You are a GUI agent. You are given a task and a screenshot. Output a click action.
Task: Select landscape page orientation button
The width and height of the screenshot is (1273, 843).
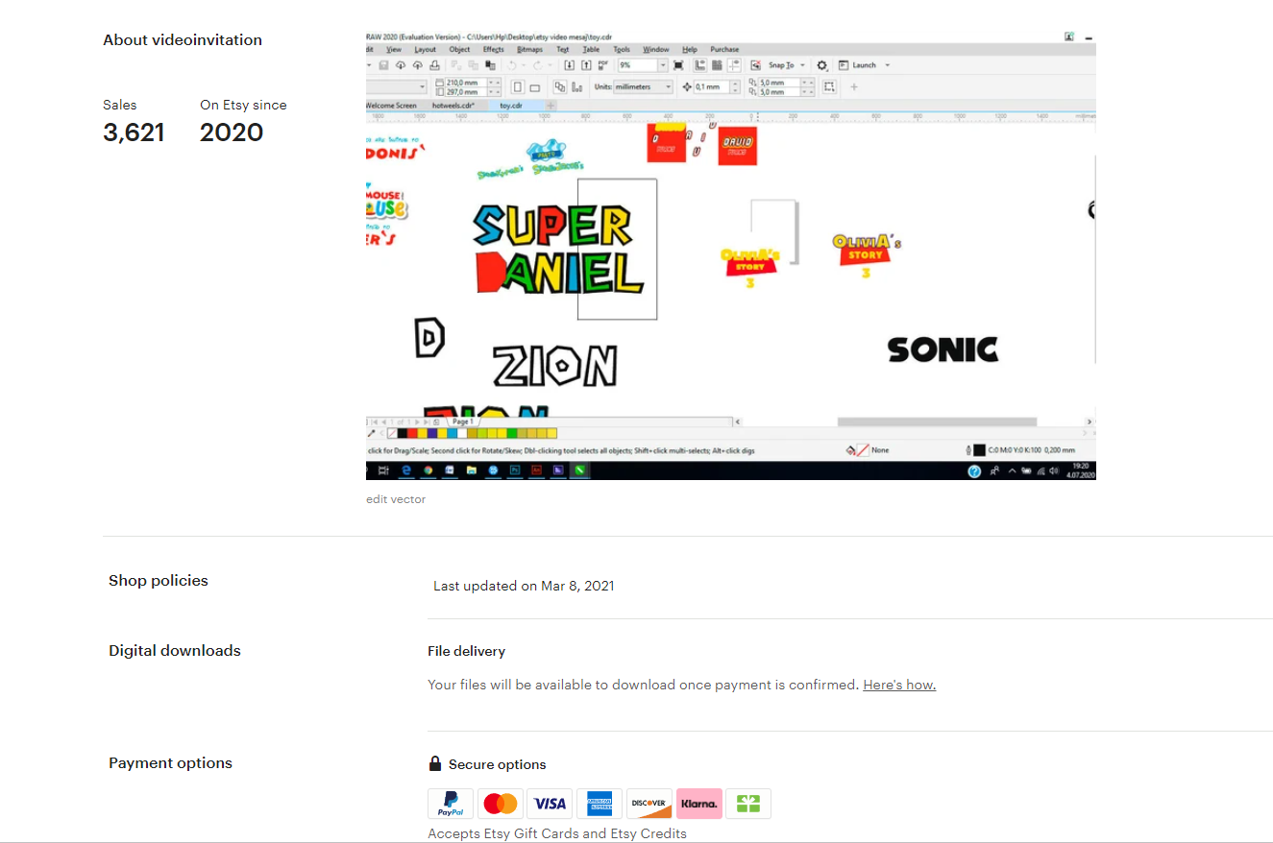(535, 87)
